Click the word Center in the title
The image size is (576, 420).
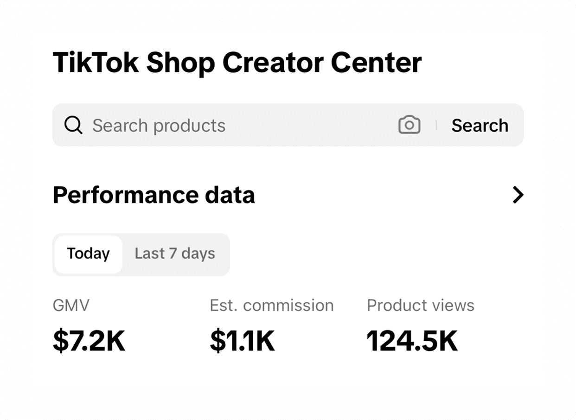coord(376,63)
